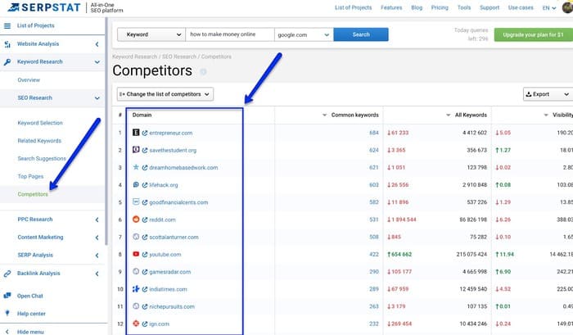Select Search Suggestions in sidebar

point(42,159)
